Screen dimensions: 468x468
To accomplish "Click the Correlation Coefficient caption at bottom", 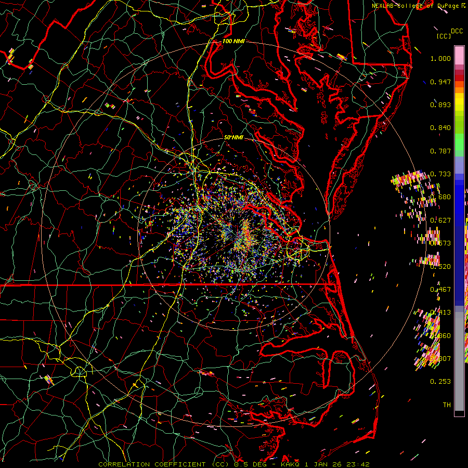I will pos(233,464).
